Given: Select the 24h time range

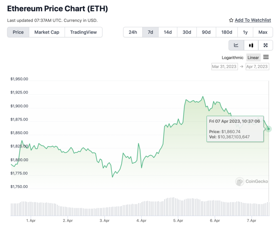Looking at the screenshot, I should [x=133, y=32].
